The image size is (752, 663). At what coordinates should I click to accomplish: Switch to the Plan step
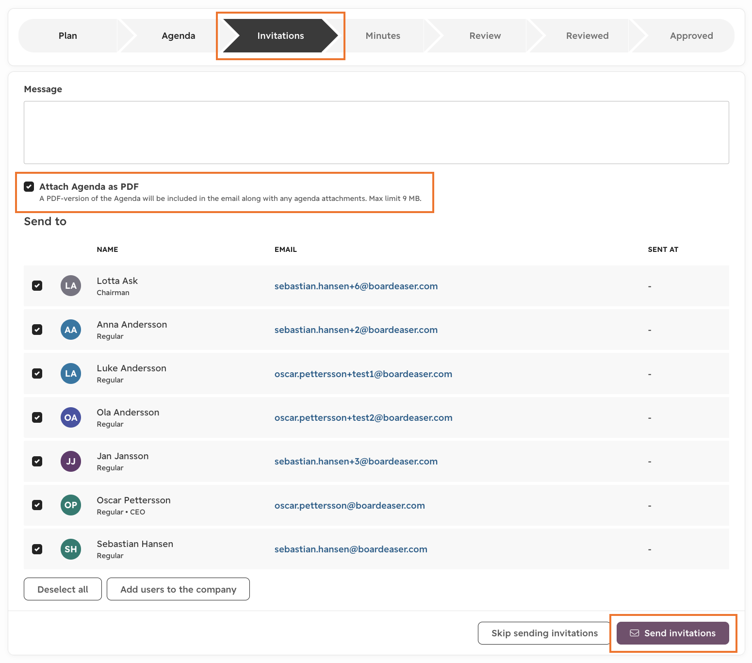click(x=68, y=35)
